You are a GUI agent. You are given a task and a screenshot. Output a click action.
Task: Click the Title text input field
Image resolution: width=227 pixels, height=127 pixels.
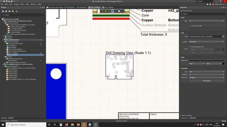tap(205, 36)
